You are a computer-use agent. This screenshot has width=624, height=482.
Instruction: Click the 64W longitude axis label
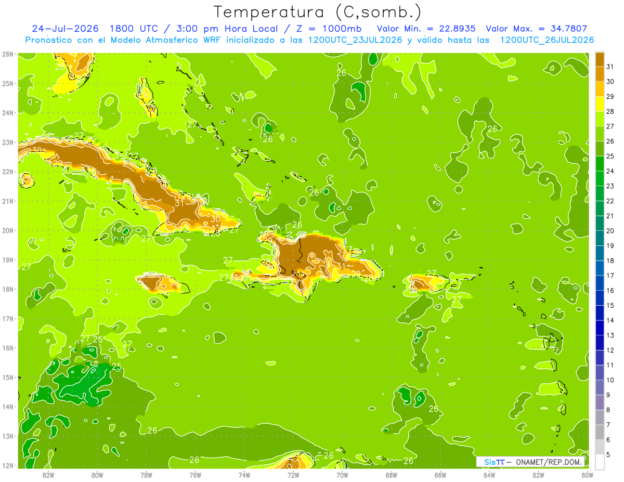tap(489, 475)
